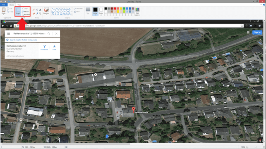Image resolution: width=266 pixels, height=149 pixels.
Task: Expand the Brushes dropdown arrow
Action: pyautogui.click(x=46, y=15)
